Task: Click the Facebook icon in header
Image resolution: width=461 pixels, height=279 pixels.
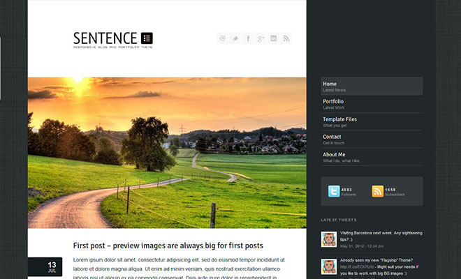Action: [x=248, y=38]
